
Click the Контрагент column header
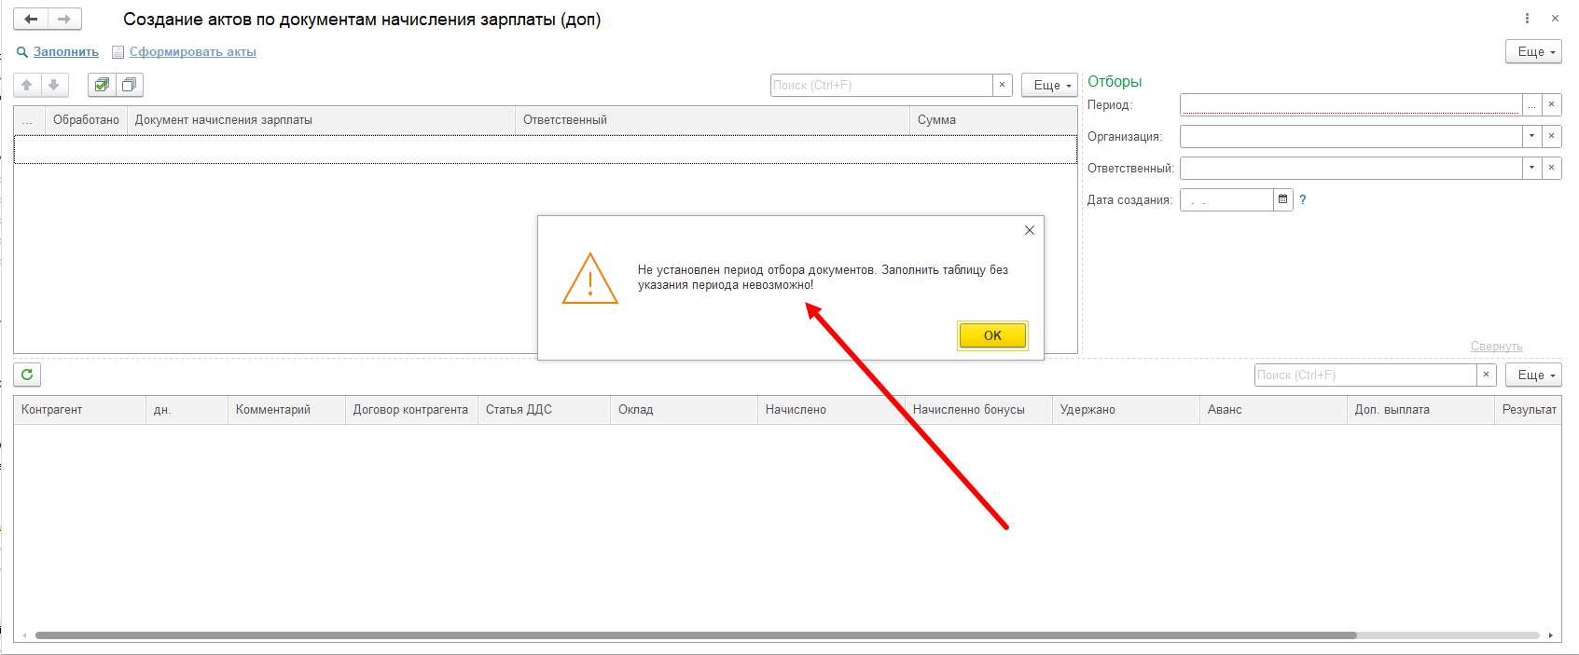[x=79, y=410]
